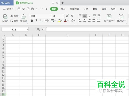The height and width of the screenshot is (96, 129).
Task: Switch to the Formulas (公式) tab
Action: coord(86,9)
